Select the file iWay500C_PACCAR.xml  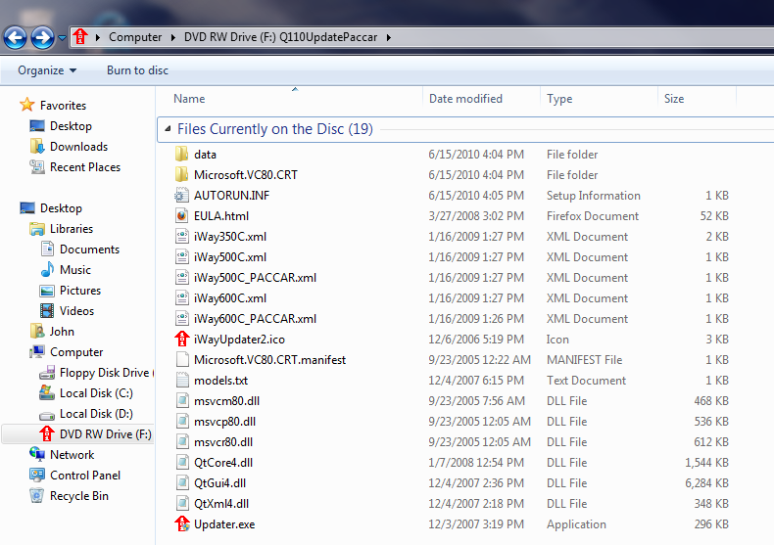pyautogui.click(x=255, y=278)
